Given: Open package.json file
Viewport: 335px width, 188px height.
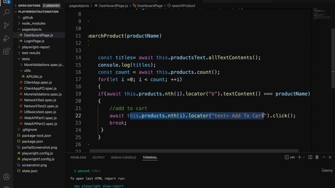Looking at the screenshot, I should [x=32, y=142].
